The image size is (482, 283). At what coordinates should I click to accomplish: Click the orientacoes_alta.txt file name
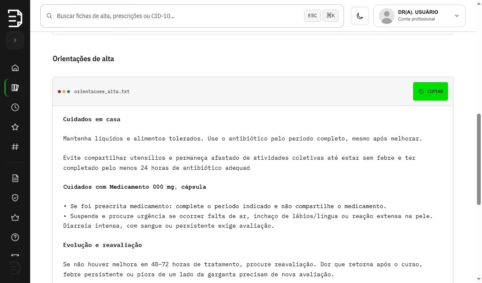pyautogui.click(x=102, y=91)
